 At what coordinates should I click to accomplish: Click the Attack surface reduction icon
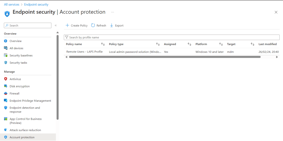click(6, 130)
